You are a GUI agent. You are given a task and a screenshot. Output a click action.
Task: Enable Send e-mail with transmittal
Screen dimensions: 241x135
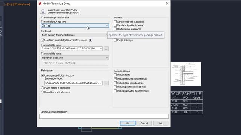(115, 22)
